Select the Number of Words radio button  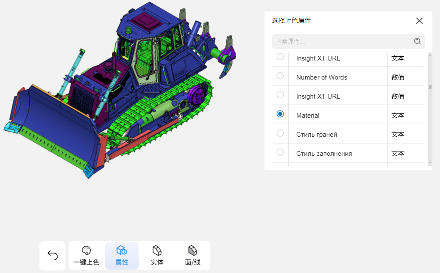tap(280, 76)
